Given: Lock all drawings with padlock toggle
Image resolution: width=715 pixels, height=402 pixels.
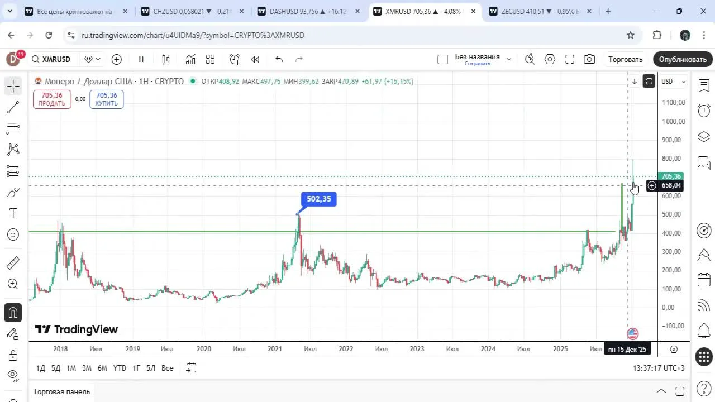Looking at the screenshot, I should coord(13,355).
